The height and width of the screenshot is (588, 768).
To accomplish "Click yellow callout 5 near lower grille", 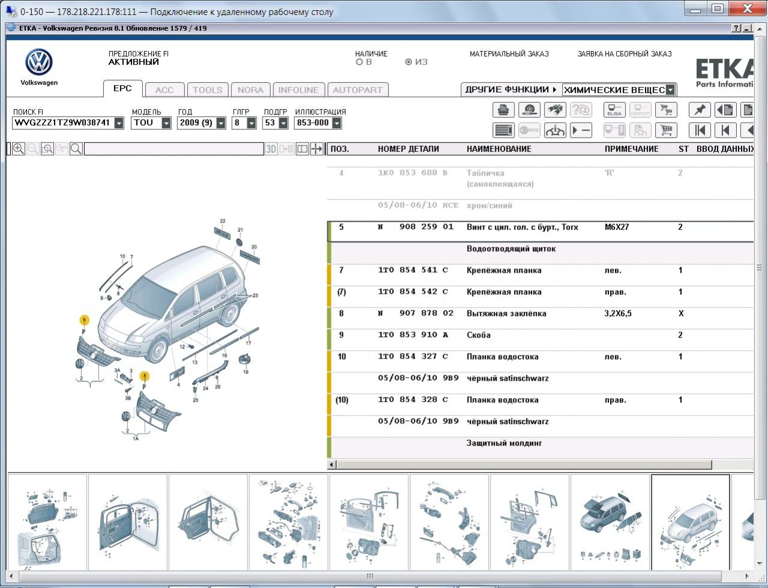I will (x=144, y=377).
